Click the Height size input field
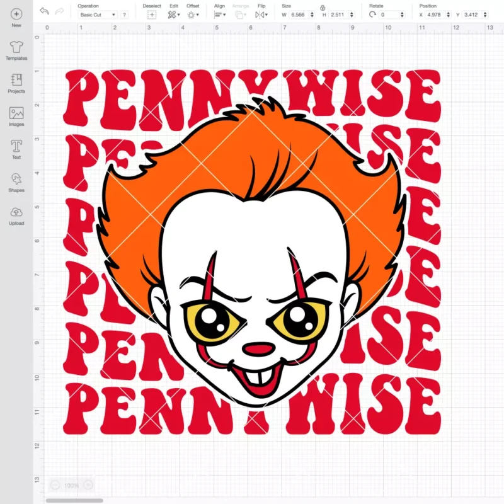This screenshot has width=504, height=504. tap(338, 14)
